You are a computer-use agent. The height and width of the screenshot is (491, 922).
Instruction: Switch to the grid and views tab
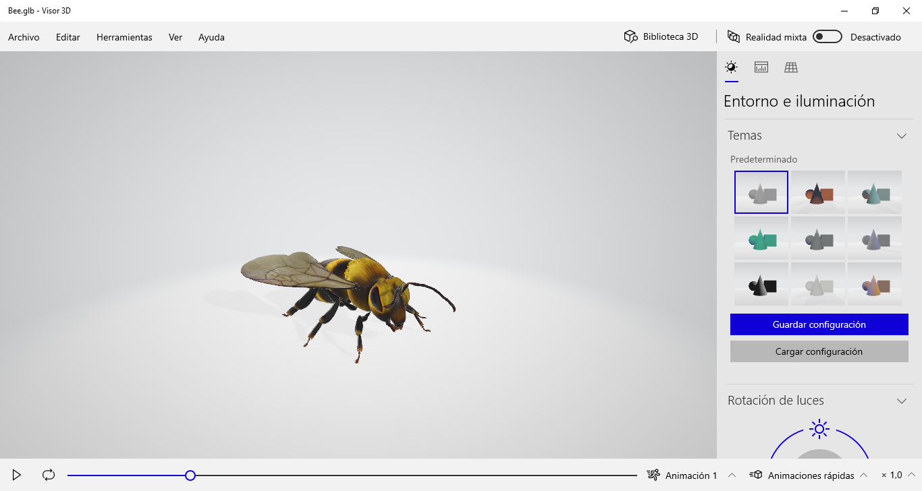(791, 67)
